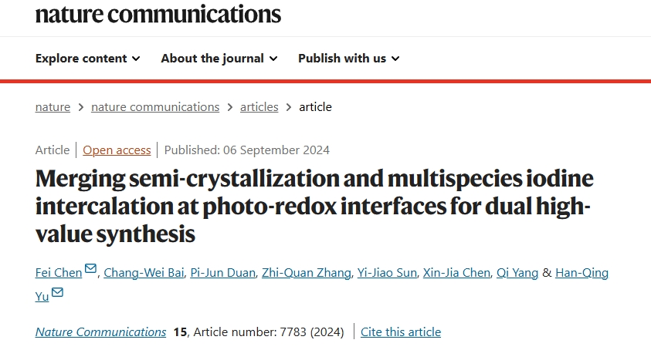This screenshot has height=350, width=651.
Task: Open the About the journal dropdown
Action: 219,59
